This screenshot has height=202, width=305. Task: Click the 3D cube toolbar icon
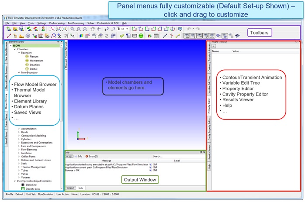click(x=28, y=36)
